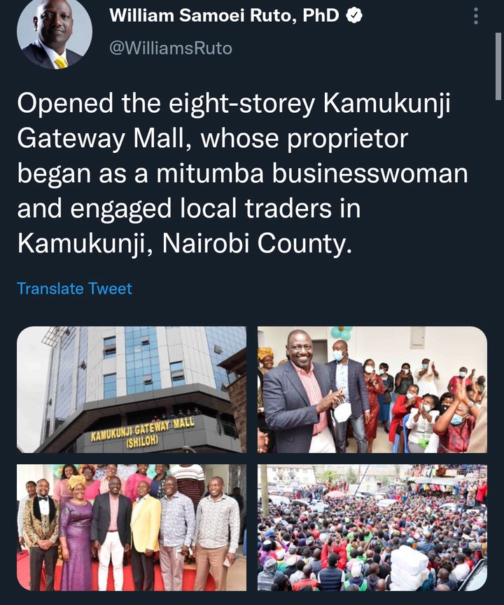Click the vertical scrollbar handle
Viewport: 504px width, 605px height.
[498, 67]
